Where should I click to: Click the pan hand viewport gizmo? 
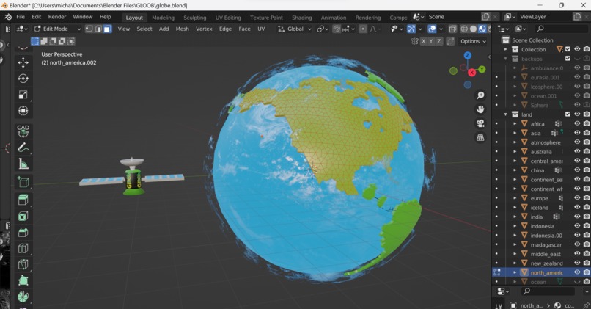pos(480,109)
